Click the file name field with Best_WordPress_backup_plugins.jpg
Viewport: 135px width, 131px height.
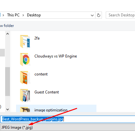pos(67,119)
